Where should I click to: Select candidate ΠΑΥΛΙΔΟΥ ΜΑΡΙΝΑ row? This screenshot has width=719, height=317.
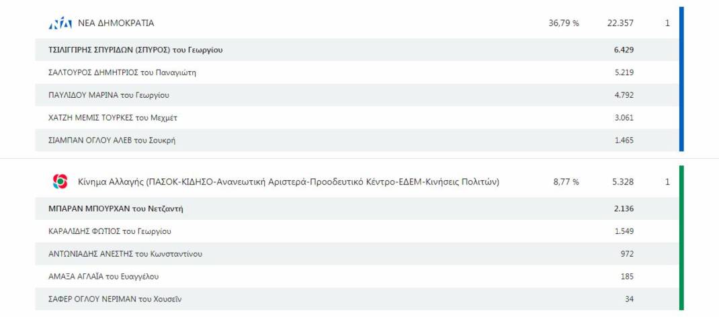(x=357, y=95)
